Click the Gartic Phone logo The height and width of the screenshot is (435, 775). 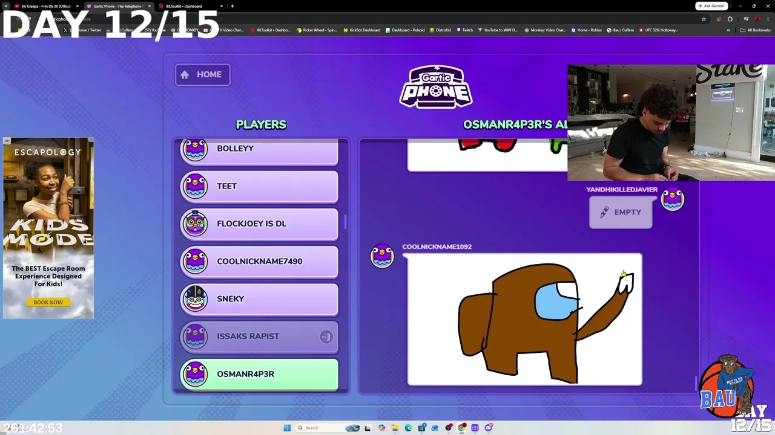tap(436, 87)
